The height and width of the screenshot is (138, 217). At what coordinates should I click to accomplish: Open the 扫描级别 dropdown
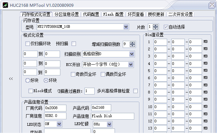tap(132, 54)
